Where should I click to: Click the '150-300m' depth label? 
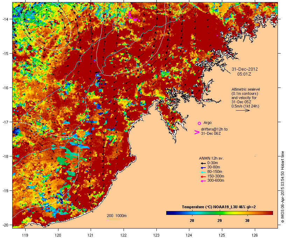pyautogui.click(x=216, y=176)
